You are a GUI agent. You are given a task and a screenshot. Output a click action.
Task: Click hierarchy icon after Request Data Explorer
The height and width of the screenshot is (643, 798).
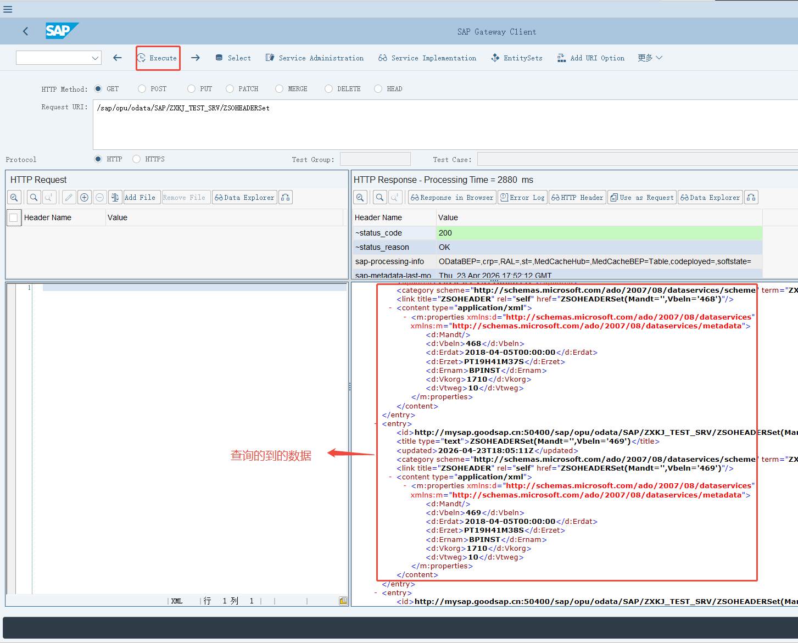tap(286, 197)
